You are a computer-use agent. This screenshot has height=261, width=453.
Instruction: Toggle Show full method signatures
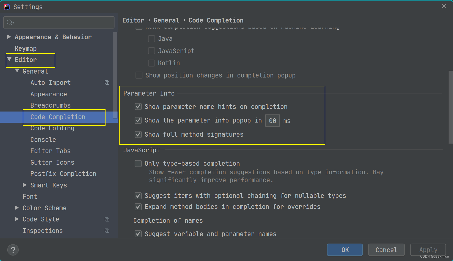(138, 135)
